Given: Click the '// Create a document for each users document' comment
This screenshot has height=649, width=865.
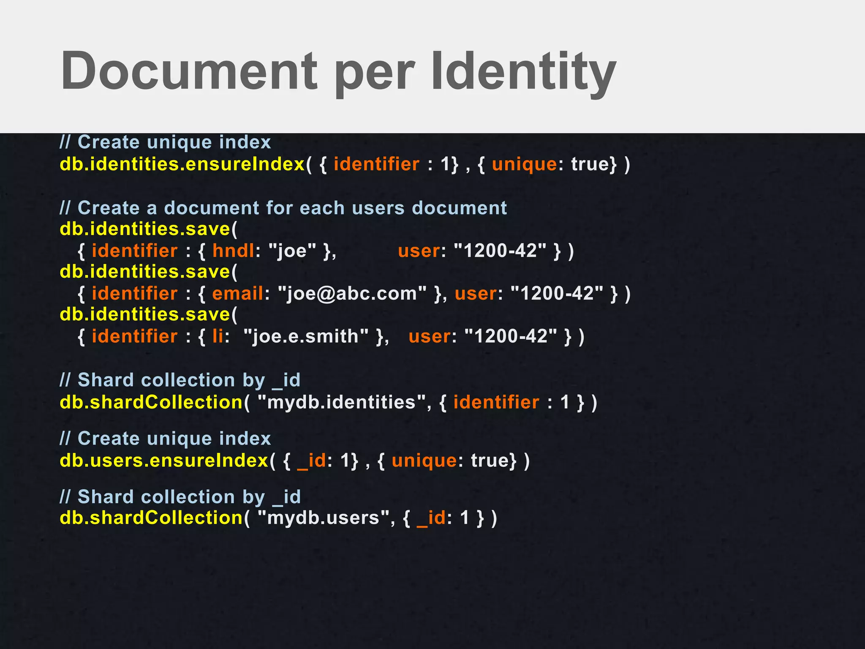Looking at the screenshot, I should [283, 208].
